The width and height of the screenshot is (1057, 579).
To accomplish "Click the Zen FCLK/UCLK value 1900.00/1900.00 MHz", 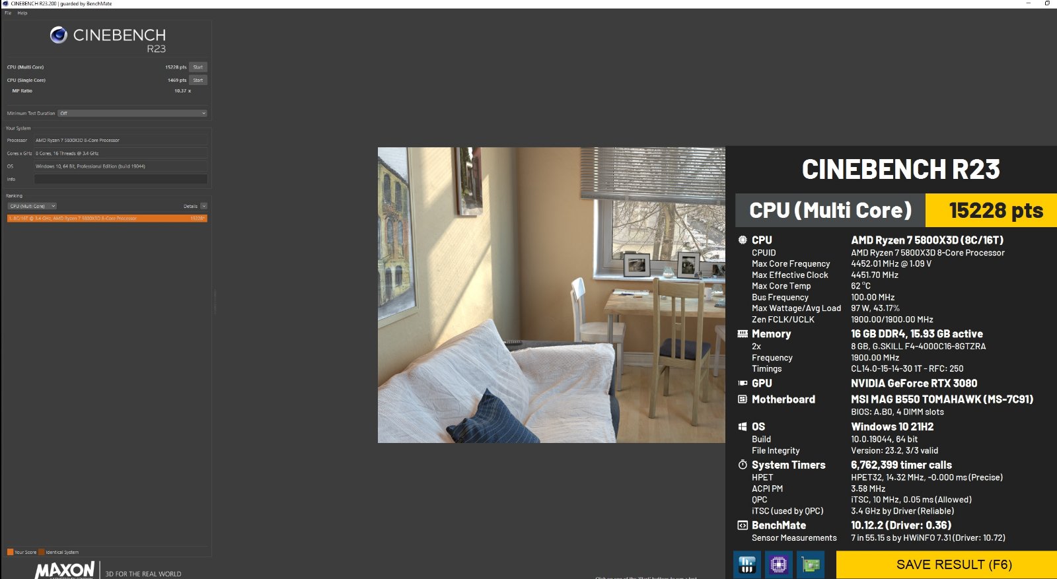I will [892, 320].
